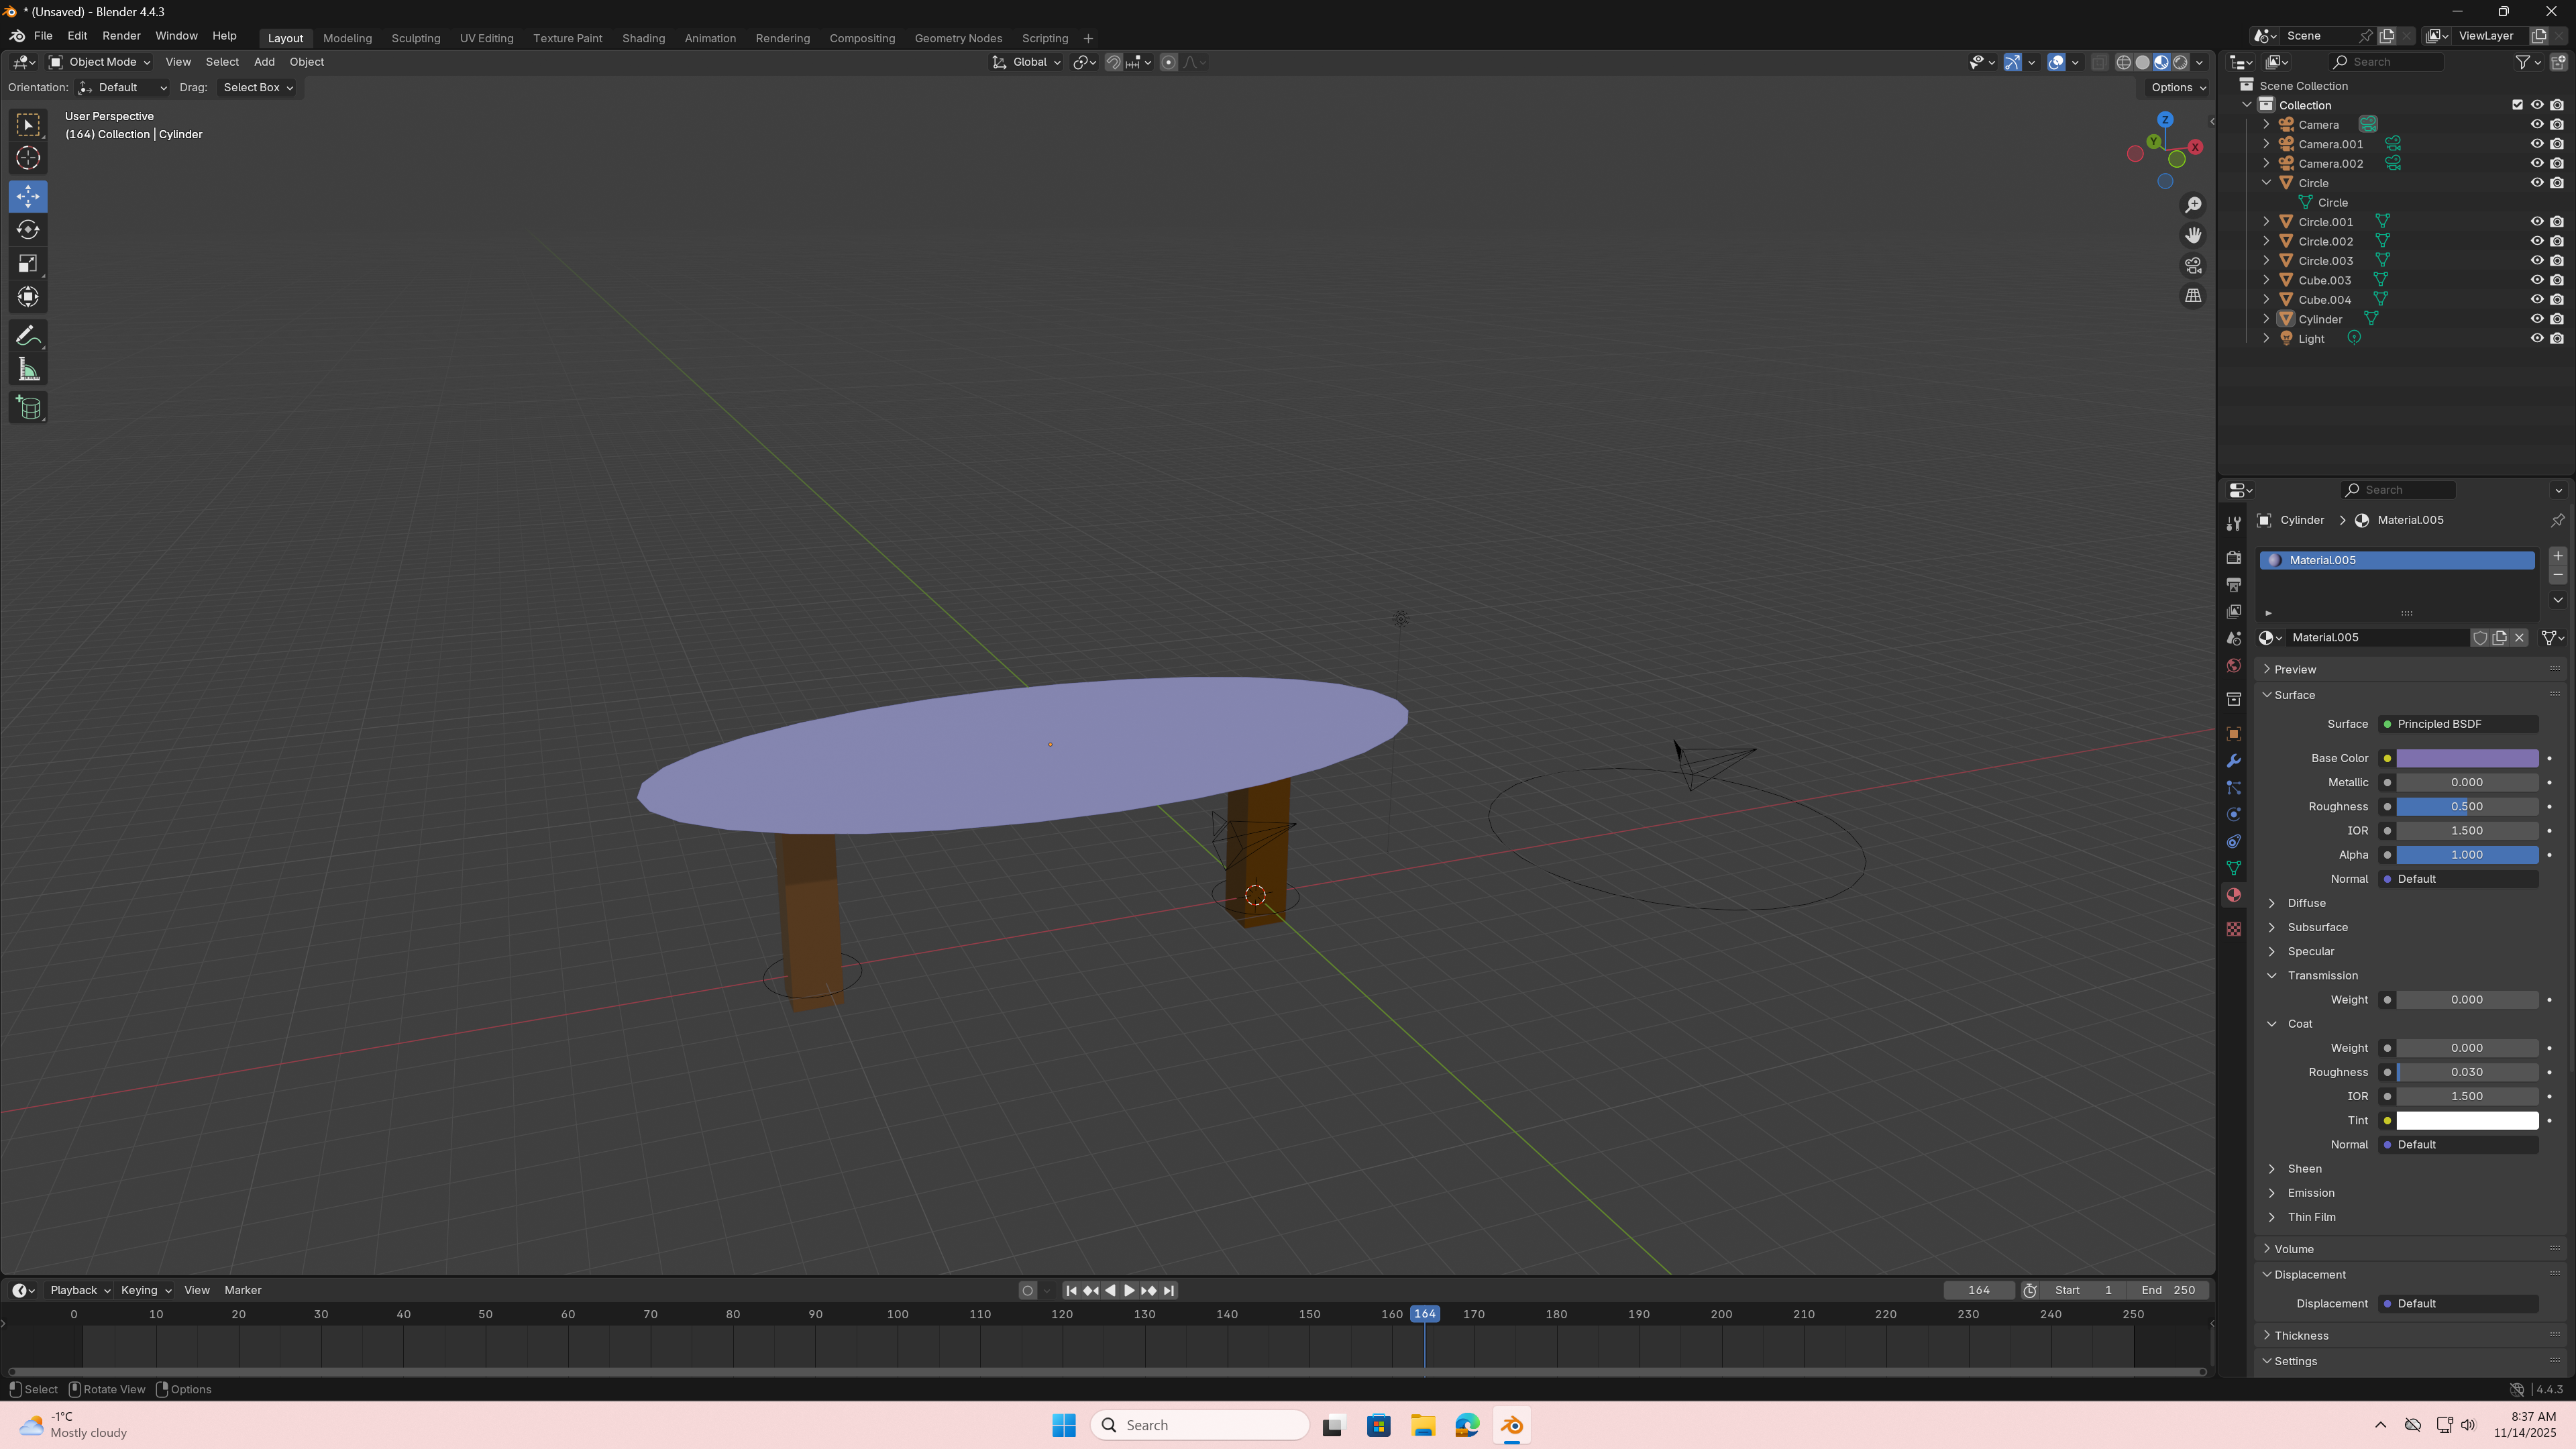Switch to the Shading workspace tab
2576x1449 pixels.
643,38
